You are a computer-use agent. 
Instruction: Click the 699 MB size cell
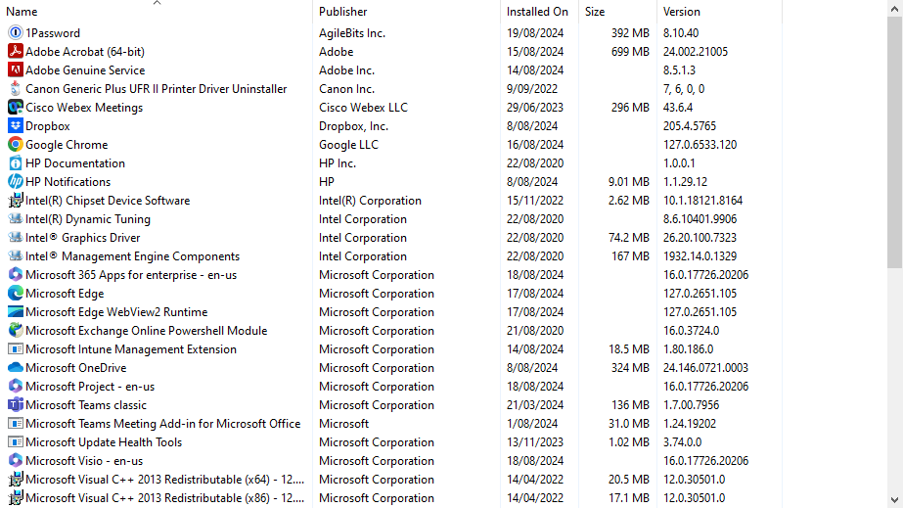[x=630, y=51]
